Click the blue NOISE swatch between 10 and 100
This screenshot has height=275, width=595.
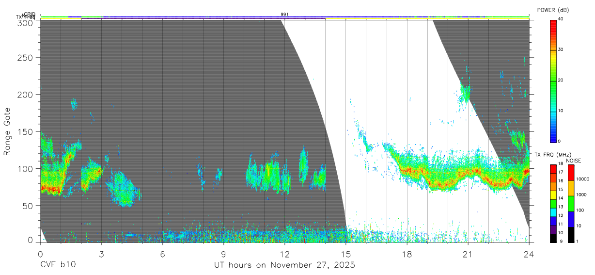click(571, 219)
